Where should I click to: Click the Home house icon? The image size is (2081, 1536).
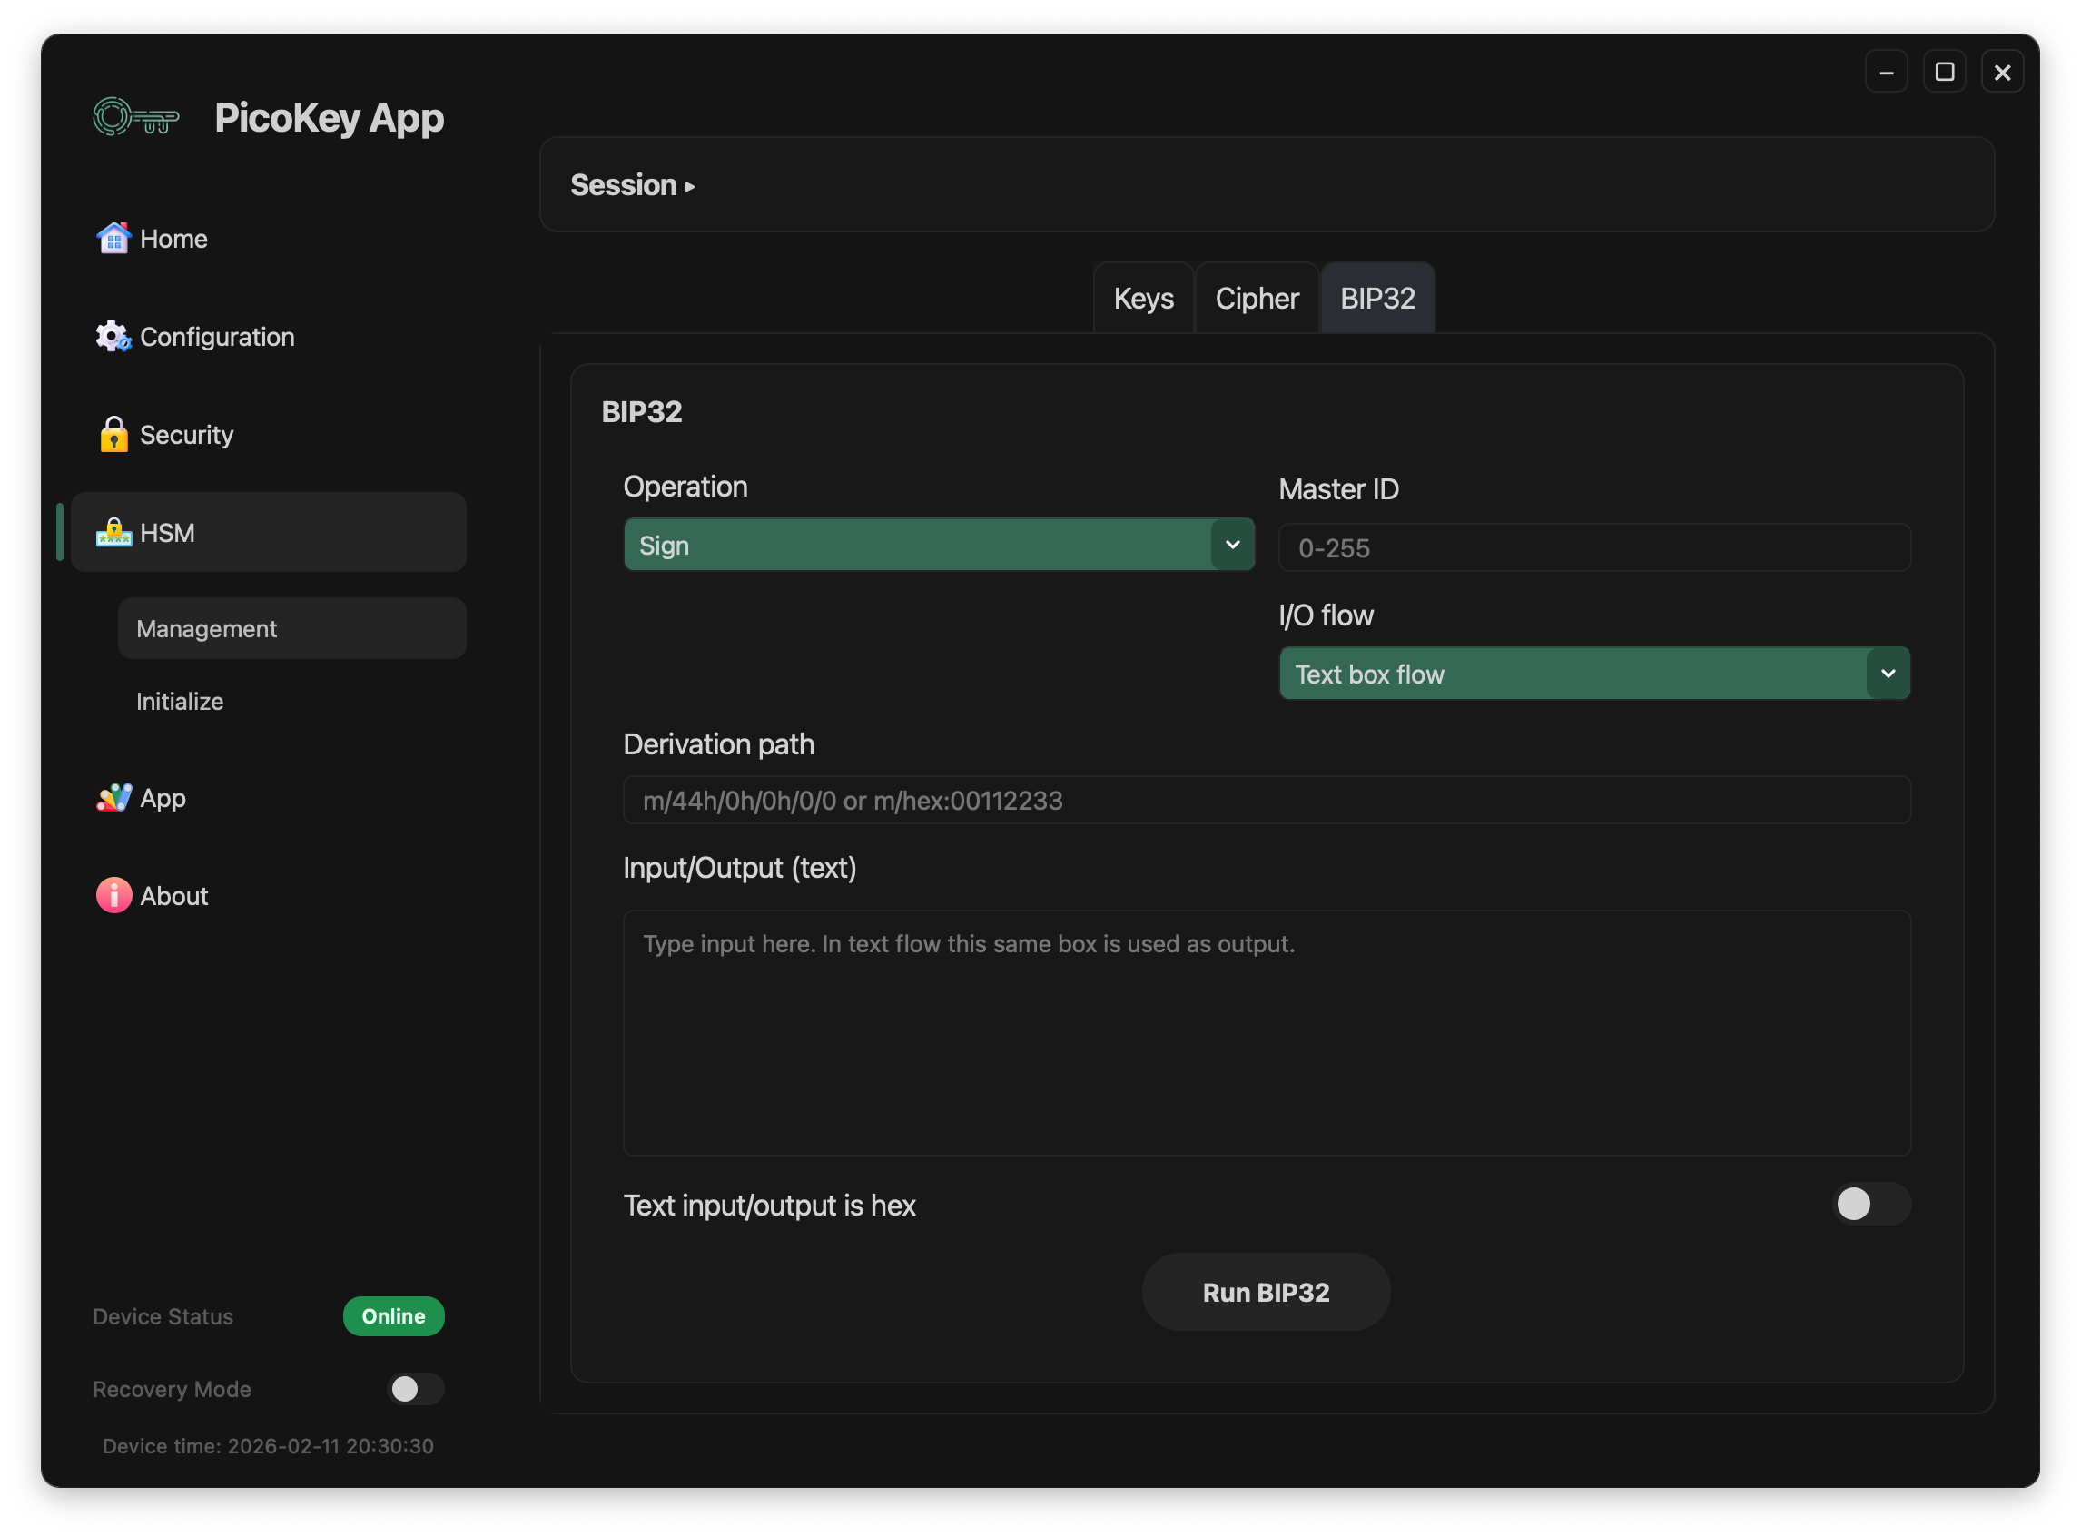tap(113, 239)
